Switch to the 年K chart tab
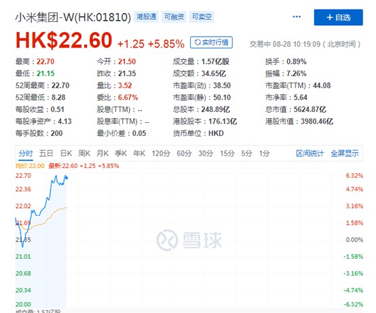Image resolution: width=376 pixels, height=313 pixels. [139, 153]
